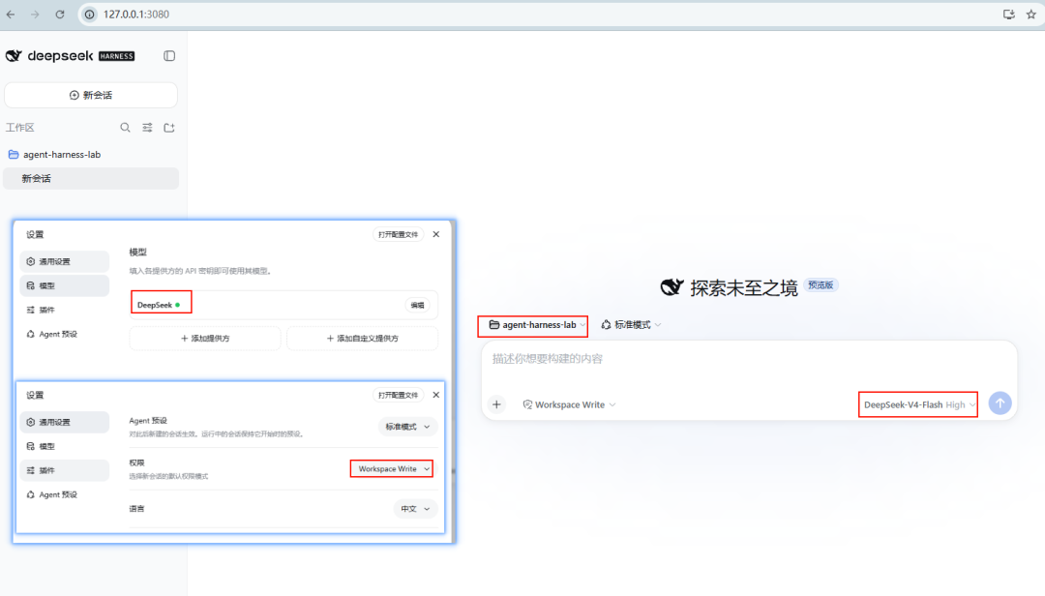Screen dimensions: 1045x596
Task: Click the 预览版 badge beside the title
Action: tap(821, 285)
